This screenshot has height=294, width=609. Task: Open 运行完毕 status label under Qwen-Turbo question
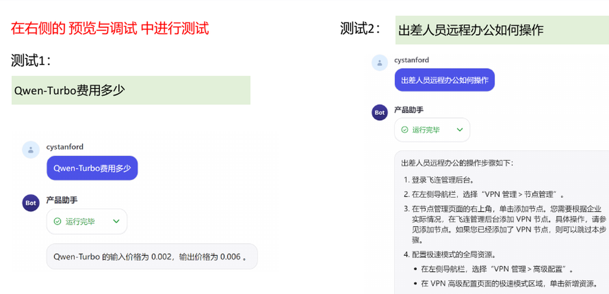(80, 222)
